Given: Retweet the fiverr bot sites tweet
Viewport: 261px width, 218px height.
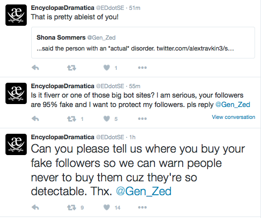Looking at the screenshot, I should (x=72, y=119).
